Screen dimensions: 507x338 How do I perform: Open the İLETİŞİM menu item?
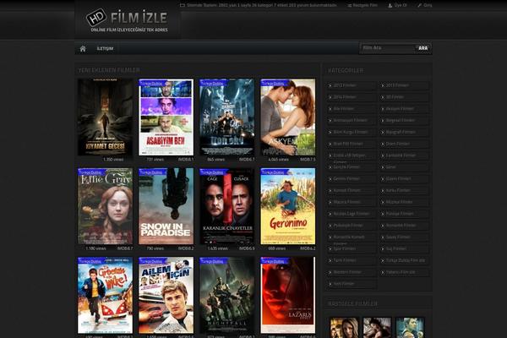coord(105,48)
